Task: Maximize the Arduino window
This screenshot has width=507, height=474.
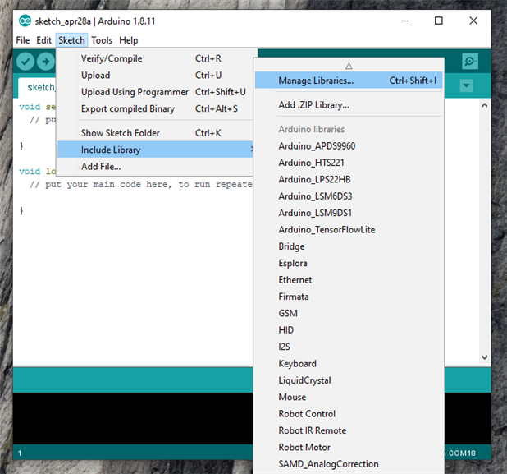Action: (x=439, y=21)
